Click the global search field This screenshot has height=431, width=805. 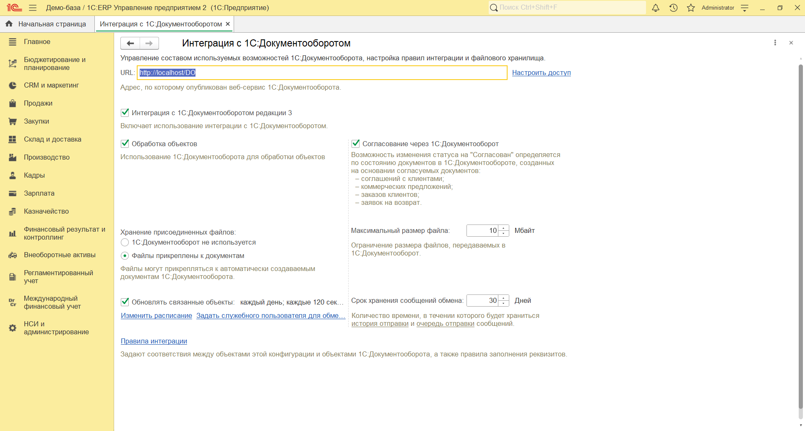coord(567,8)
